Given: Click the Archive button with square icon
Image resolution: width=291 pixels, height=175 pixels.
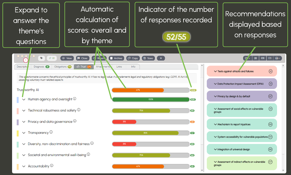Looking at the screenshot, I should coord(116,58).
